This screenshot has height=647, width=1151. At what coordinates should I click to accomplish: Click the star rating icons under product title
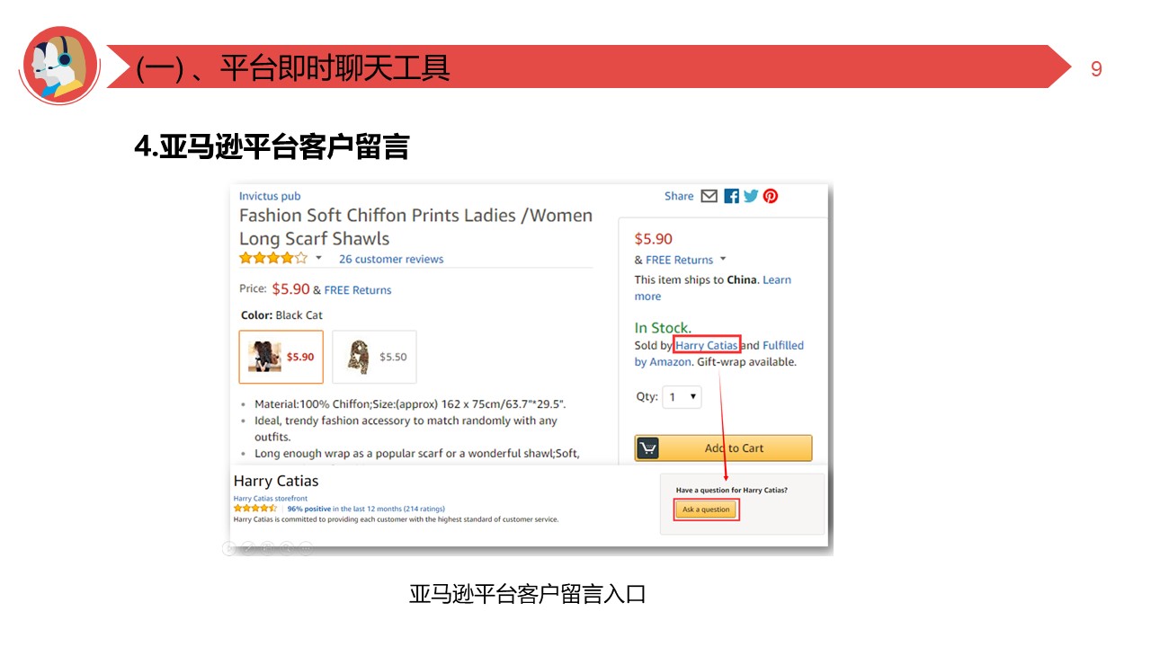pos(273,259)
